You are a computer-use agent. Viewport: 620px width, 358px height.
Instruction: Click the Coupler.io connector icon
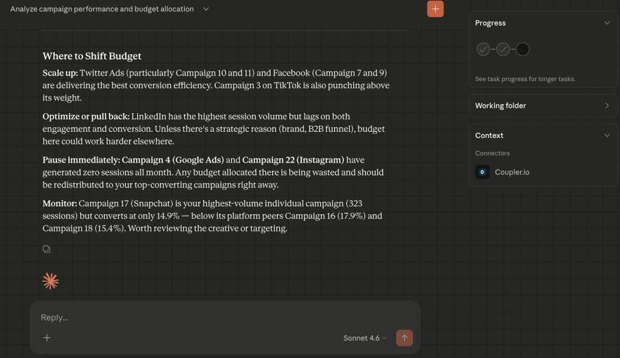click(482, 172)
